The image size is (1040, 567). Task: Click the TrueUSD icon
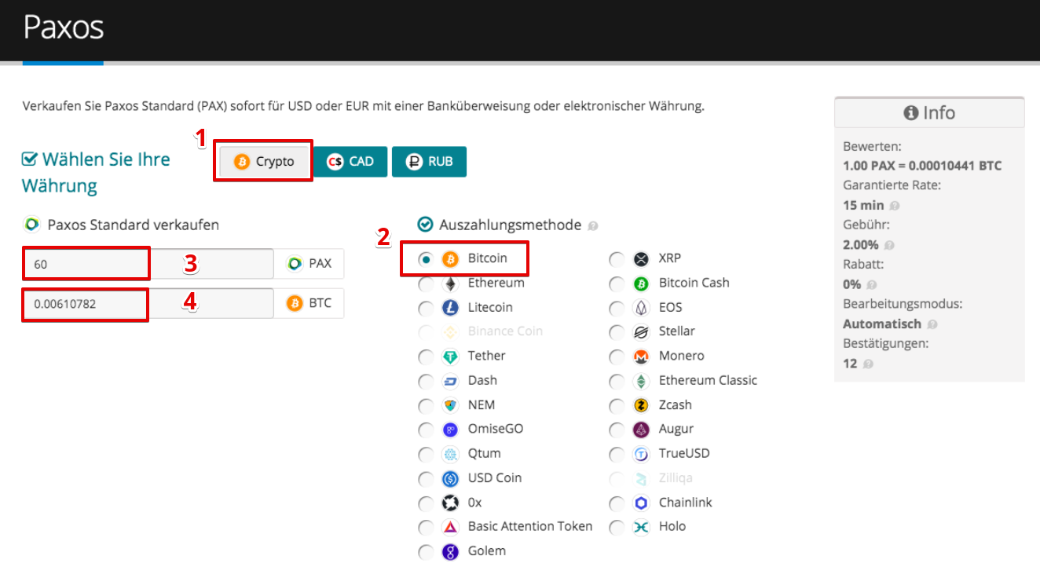[641, 454]
